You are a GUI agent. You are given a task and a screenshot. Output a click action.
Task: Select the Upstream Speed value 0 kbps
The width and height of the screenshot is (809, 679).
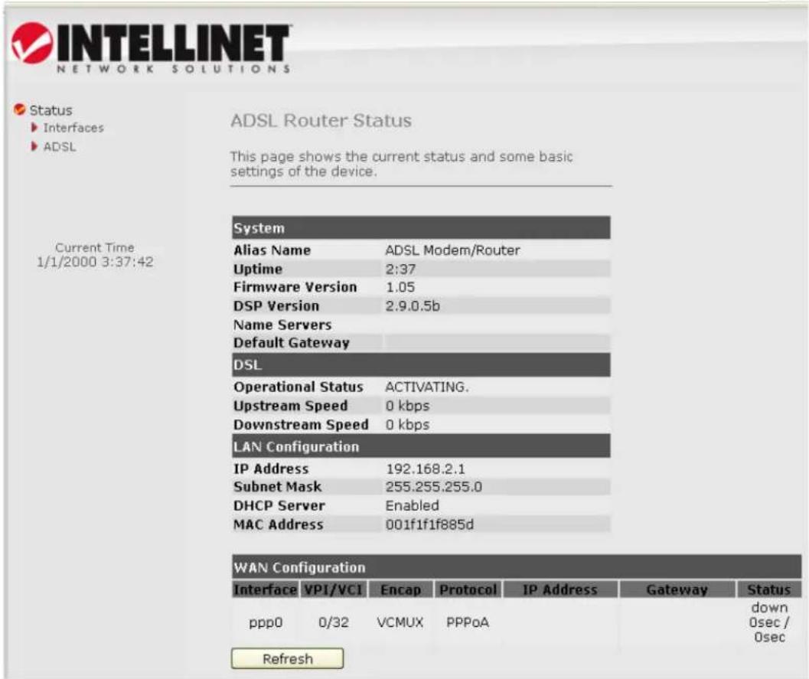(x=408, y=406)
